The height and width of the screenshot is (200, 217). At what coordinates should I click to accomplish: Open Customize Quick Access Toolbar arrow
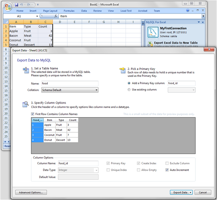tap(38, 5)
